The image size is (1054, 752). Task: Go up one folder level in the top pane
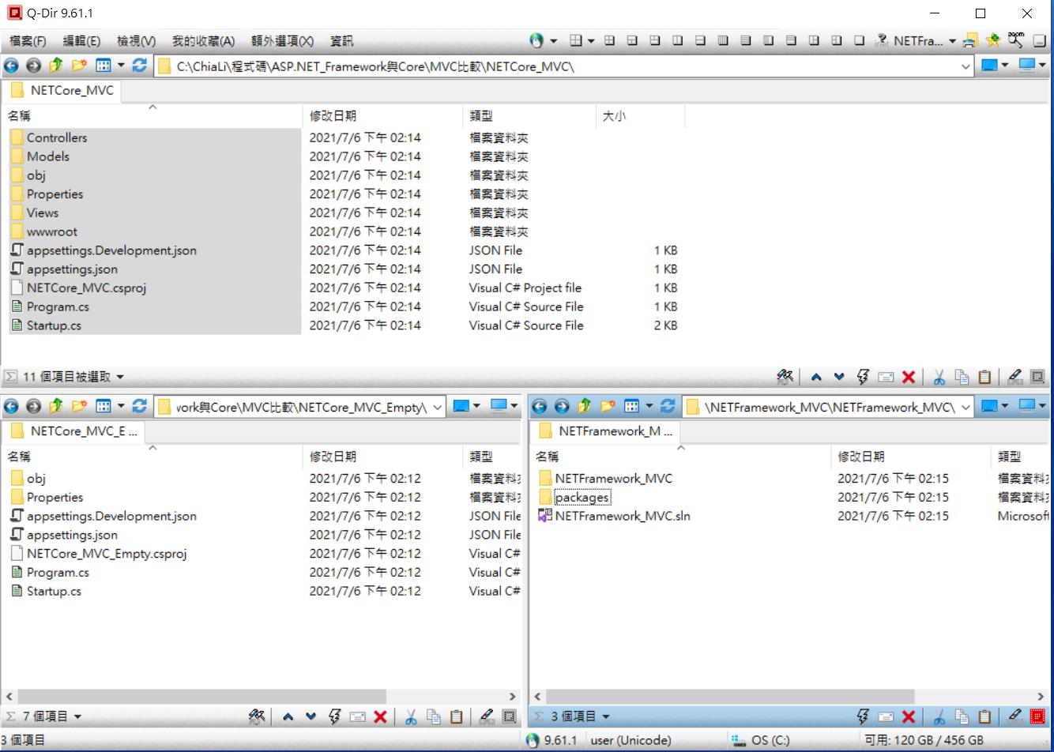pos(56,66)
